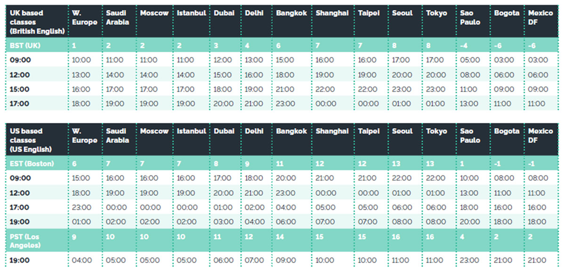The image size is (565, 272).
Task: Select W. Europe's 04:00 cell in PST 19:00 row
Action: tap(81, 260)
